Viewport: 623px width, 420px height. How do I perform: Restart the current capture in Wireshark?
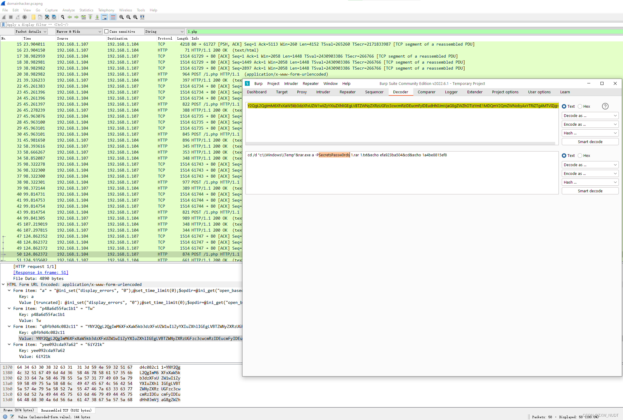pyautogui.click(x=18, y=17)
